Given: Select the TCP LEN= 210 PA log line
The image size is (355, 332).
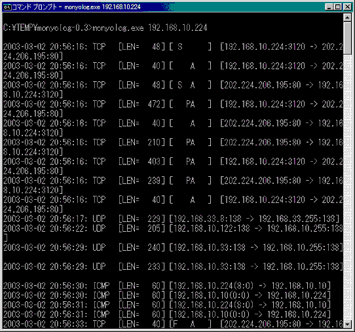Looking at the screenshot, I should 173,147.
